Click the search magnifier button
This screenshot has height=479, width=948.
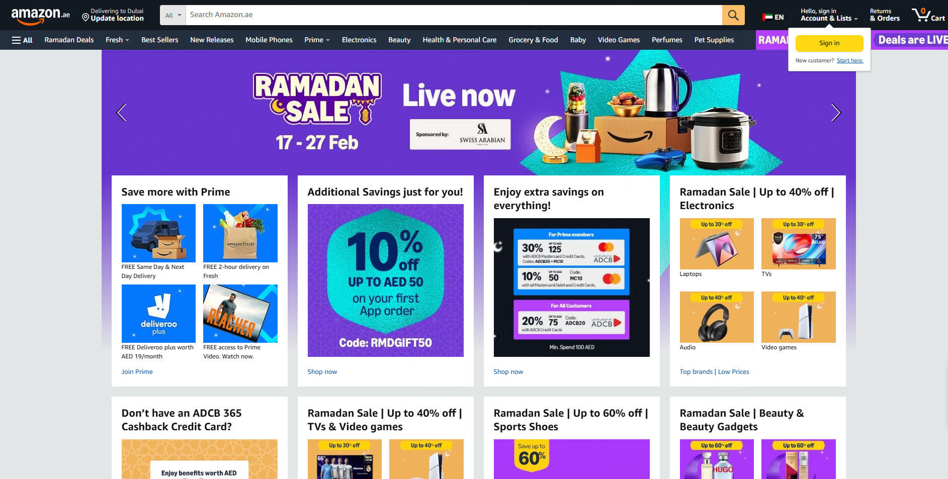pyautogui.click(x=733, y=15)
